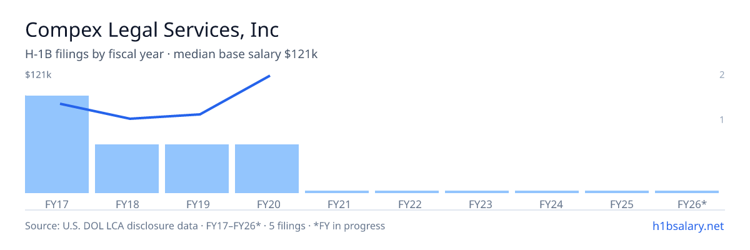Click the FY25 axis label
Image resolution: width=750 pixels, height=250 pixels.
(617, 204)
